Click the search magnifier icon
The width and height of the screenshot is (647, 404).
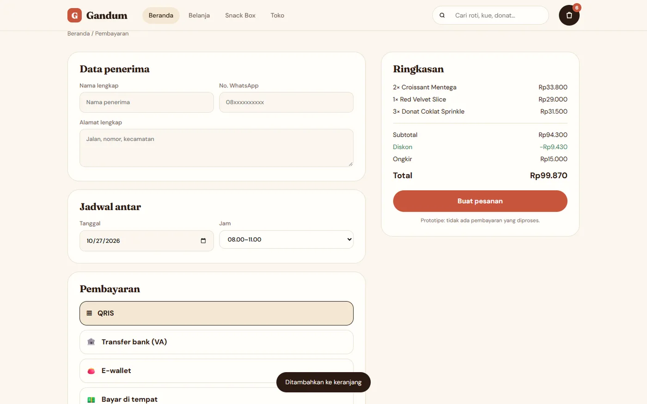point(442,15)
